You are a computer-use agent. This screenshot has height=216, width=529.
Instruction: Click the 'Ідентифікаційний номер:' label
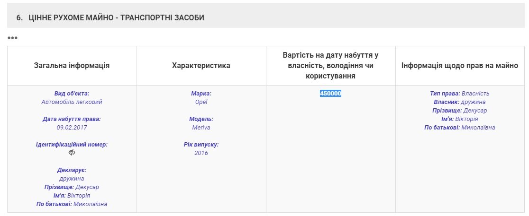coord(72,145)
